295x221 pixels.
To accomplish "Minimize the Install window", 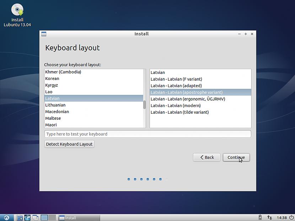I will pyautogui.click(x=239, y=34).
